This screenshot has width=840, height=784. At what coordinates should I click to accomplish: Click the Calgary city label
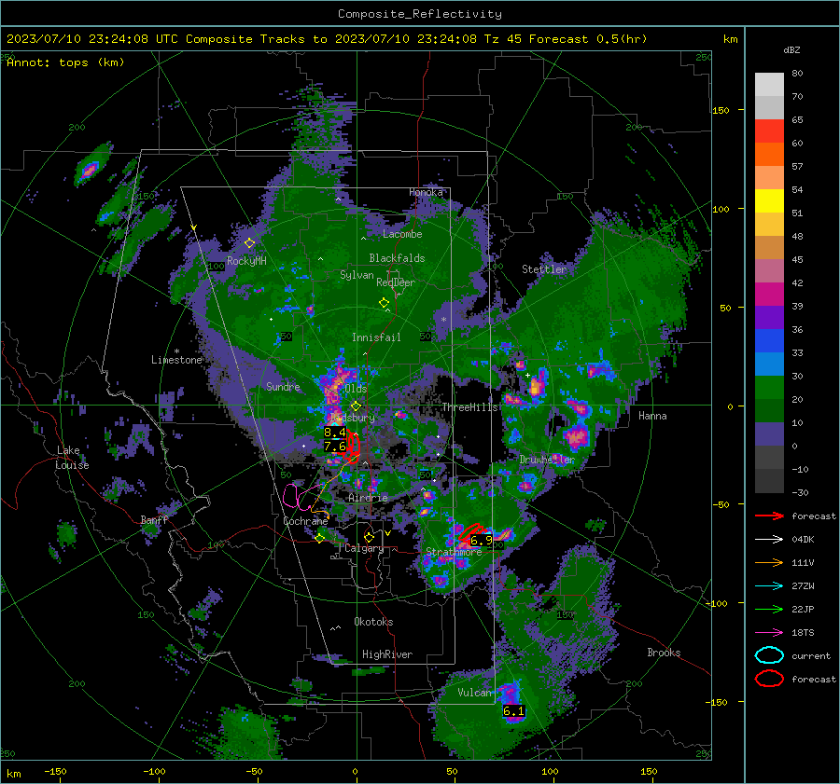[364, 548]
